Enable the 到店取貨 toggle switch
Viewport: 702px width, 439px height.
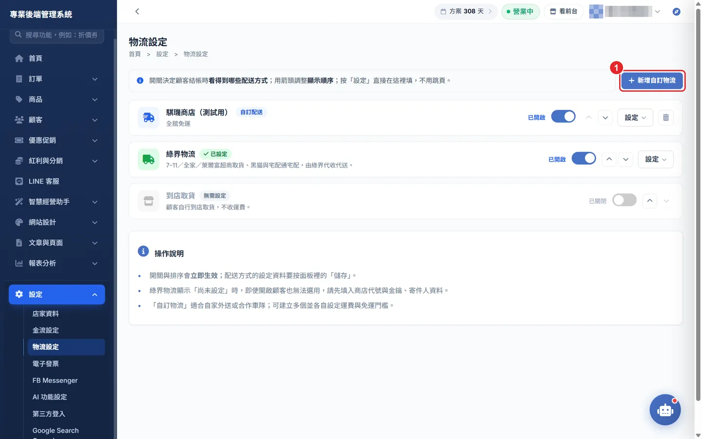(x=624, y=200)
